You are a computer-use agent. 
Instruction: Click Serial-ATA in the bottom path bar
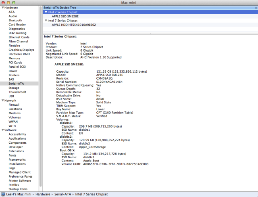63,194
